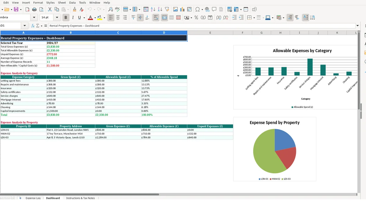Apply the blue cell background color

click(268, 18)
